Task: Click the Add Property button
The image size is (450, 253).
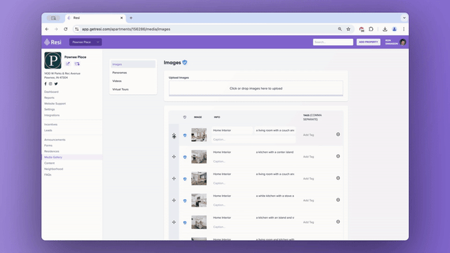Action: pos(368,42)
